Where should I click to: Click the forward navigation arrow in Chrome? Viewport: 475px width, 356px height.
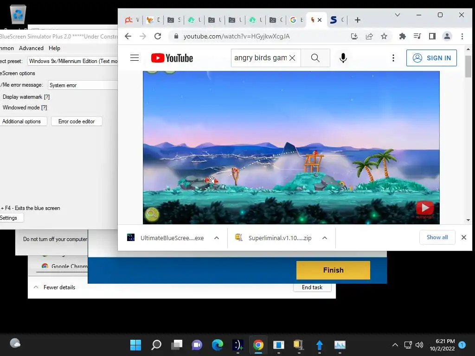[143, 36]
